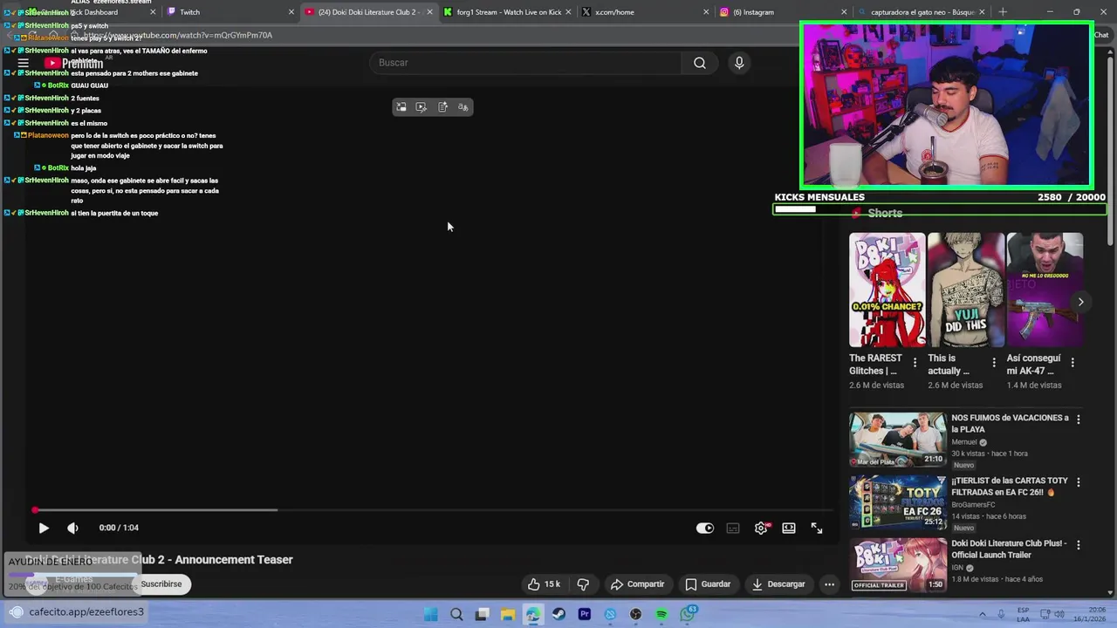Mute the video with the speaker icon
Viewport: 1117px width, 628px height.
click(72, 528)
